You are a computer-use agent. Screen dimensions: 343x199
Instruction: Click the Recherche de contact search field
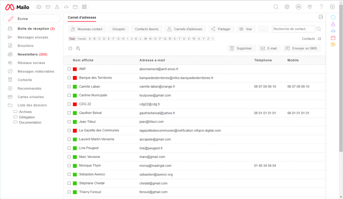(293, 29)
